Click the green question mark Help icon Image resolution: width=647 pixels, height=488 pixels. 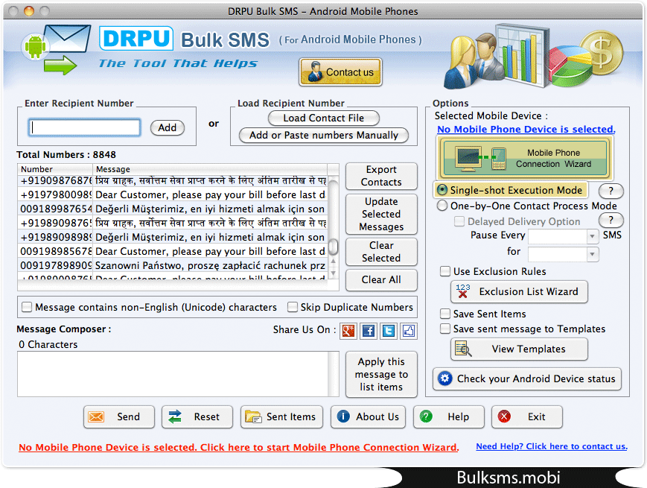point(426,416)
